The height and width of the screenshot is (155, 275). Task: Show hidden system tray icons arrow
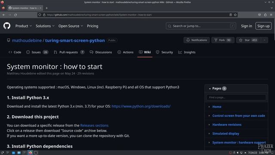(x=245, y=153)
